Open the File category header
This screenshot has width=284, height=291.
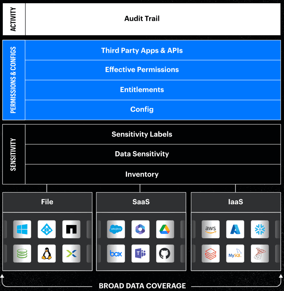[x=47, y=202]
